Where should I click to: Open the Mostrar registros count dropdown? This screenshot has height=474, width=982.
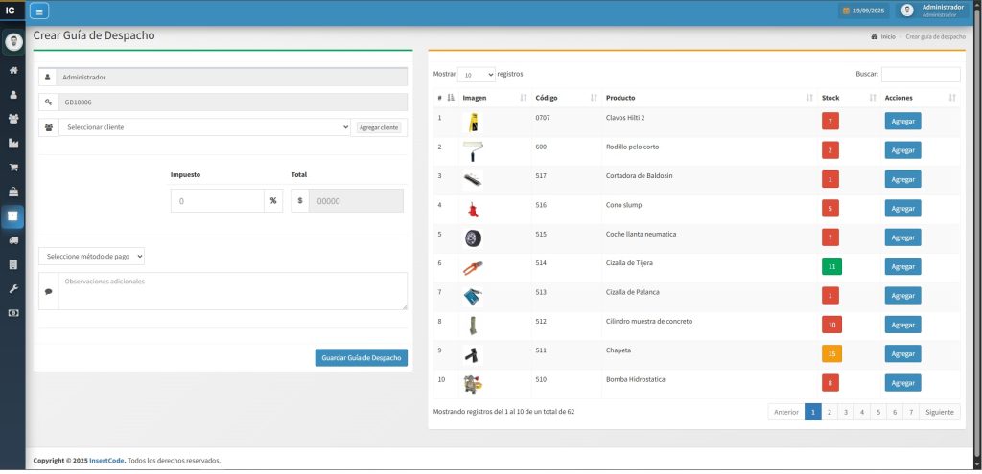(477, 74)
